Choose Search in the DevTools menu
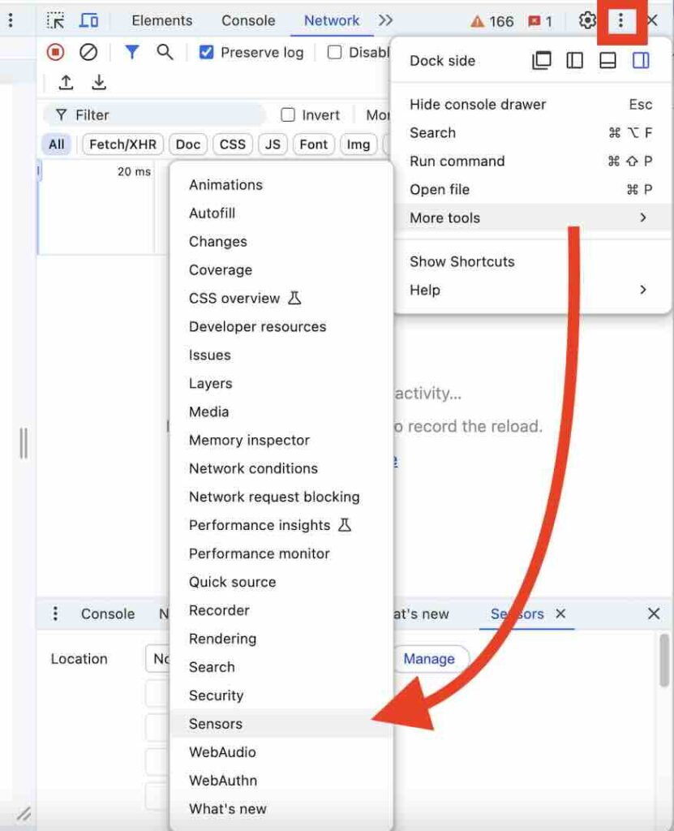The width and height of the screenshot is (674, 831). tap(530, 132)
